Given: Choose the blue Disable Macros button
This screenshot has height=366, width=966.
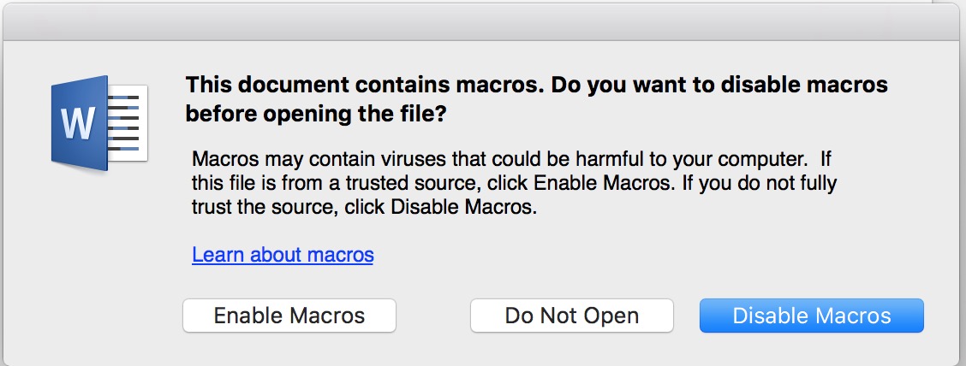Looking at the screenshot, I should point(811,316).
